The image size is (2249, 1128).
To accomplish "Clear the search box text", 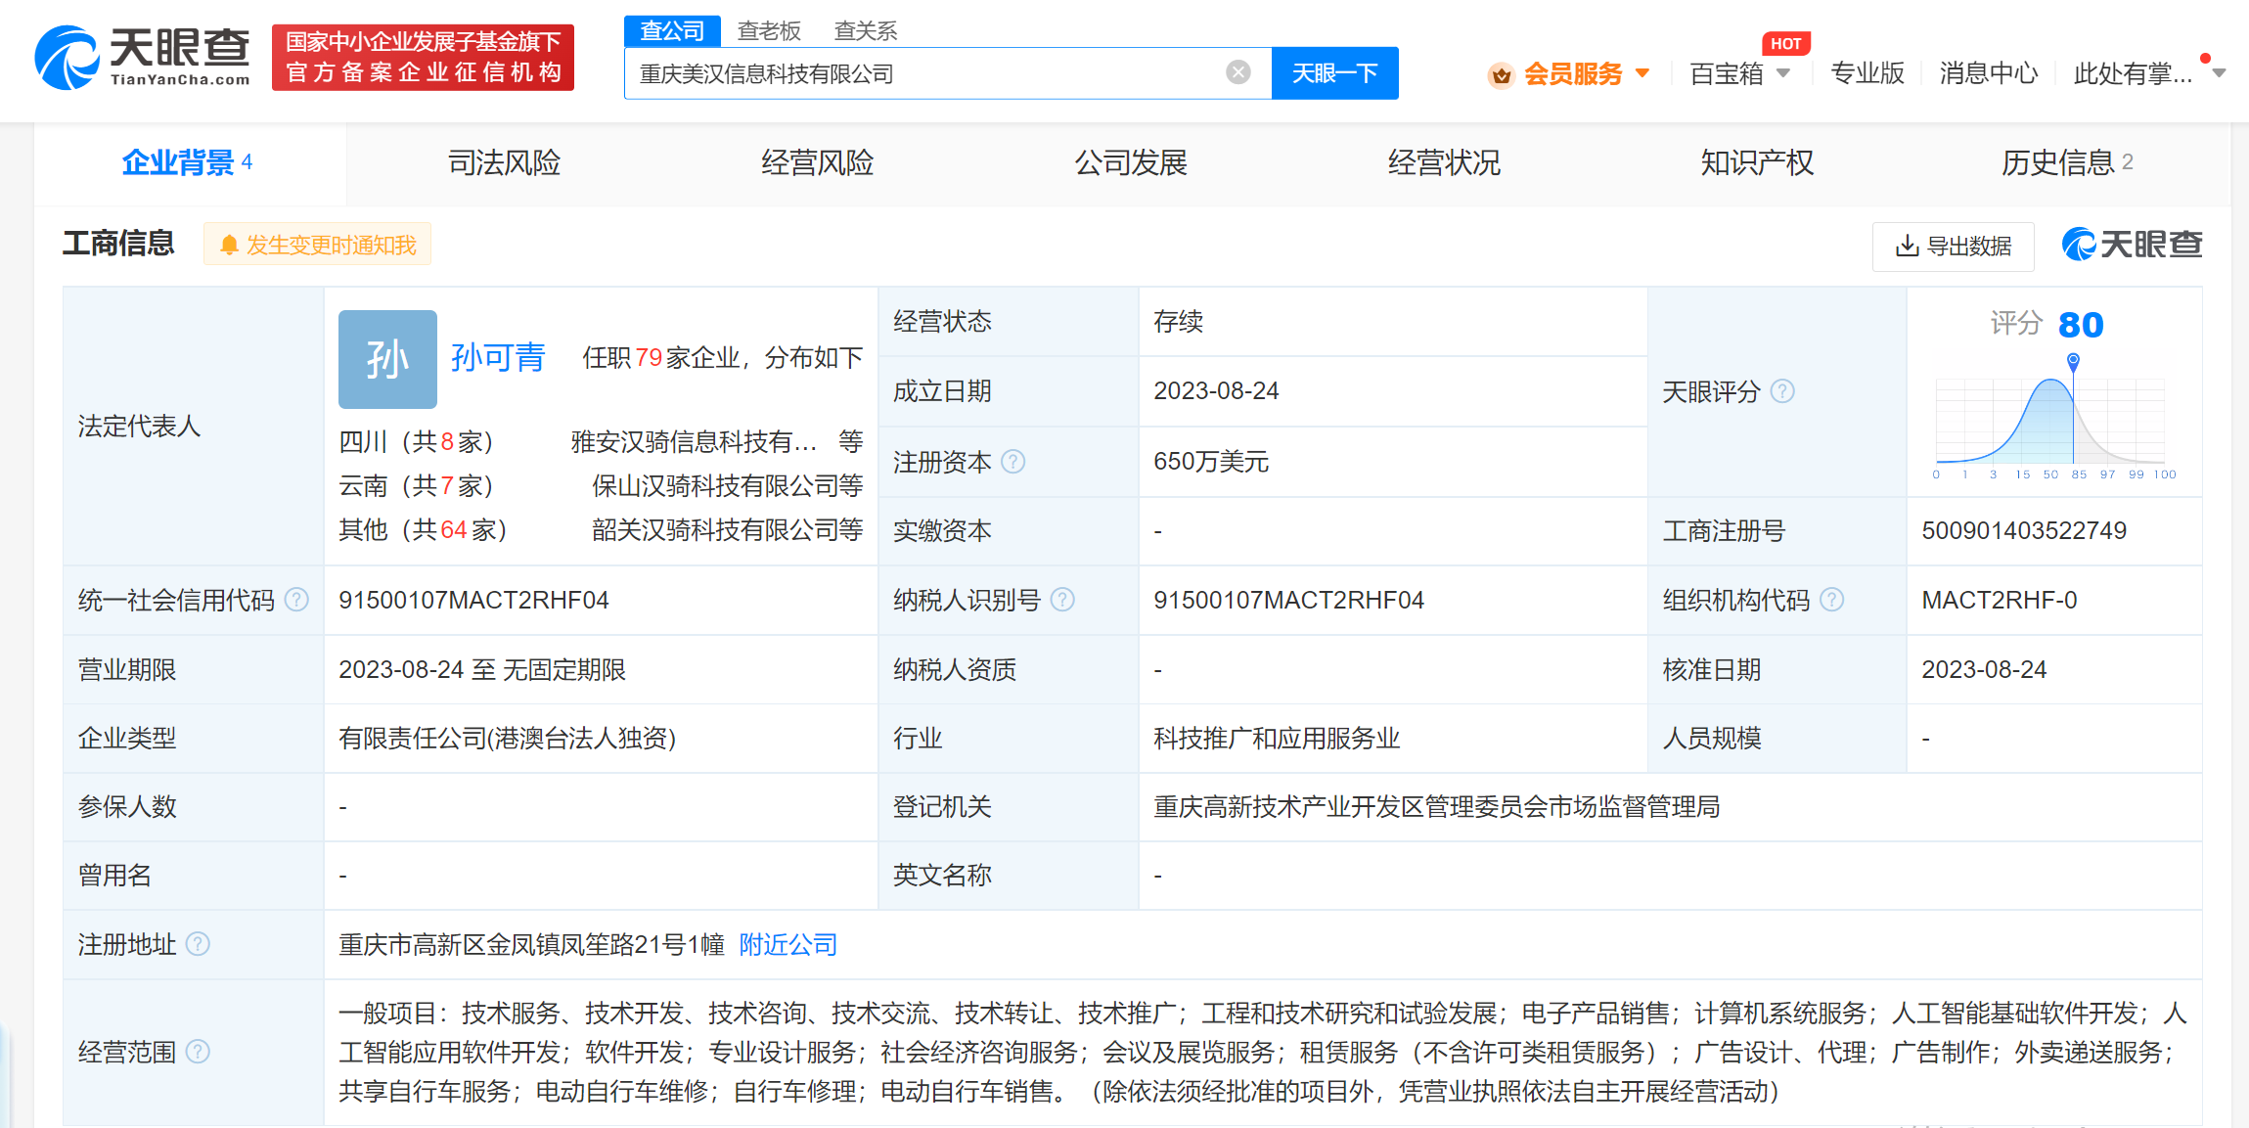I will 1237,72.
